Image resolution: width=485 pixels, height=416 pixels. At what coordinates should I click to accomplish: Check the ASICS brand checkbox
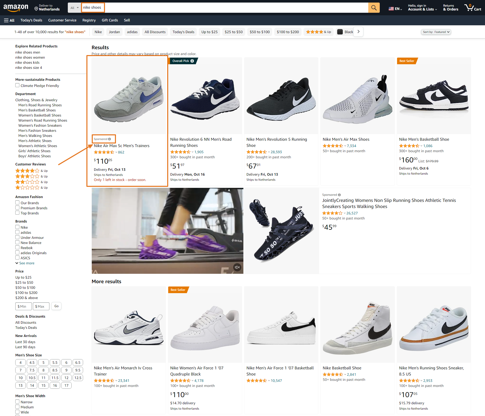(17, 258)
